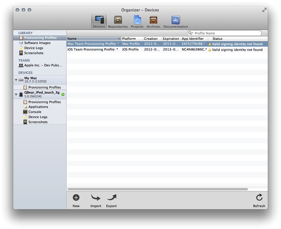281x229 pixels.
Task: Open Provisioning Profiles under My Mac
Action: click(40, 87)
